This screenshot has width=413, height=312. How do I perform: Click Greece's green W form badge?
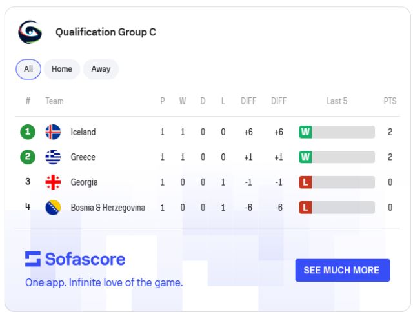(x=305, y=157)
